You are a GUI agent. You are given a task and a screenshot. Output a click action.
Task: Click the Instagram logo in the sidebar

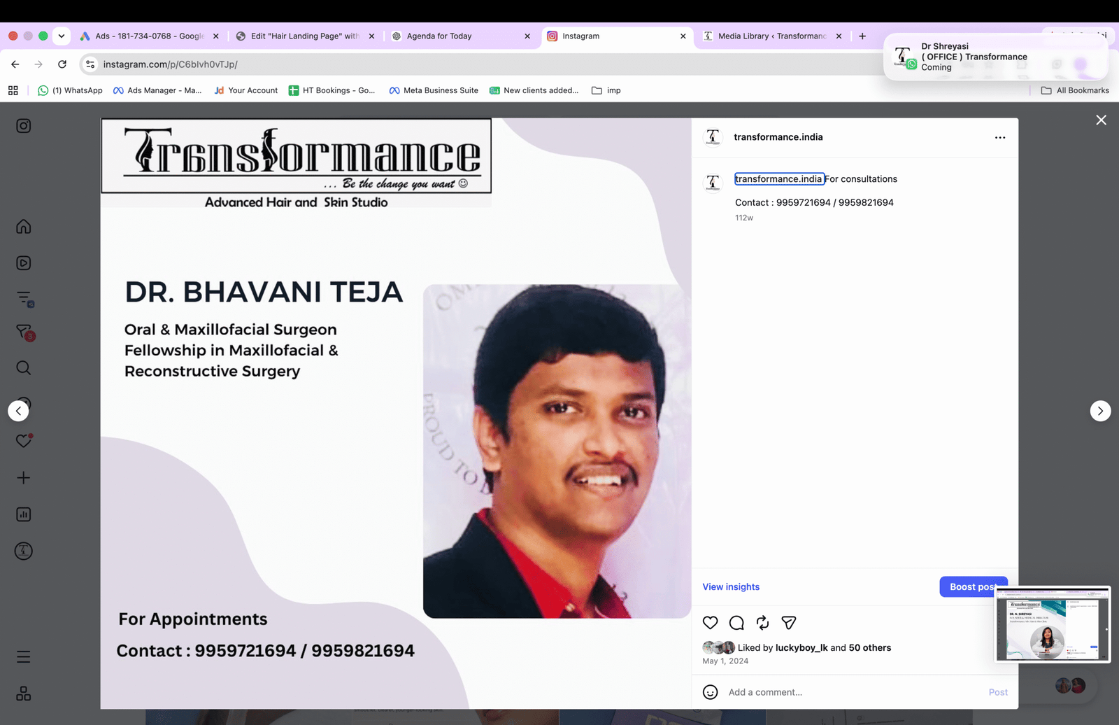pos(23,126)
